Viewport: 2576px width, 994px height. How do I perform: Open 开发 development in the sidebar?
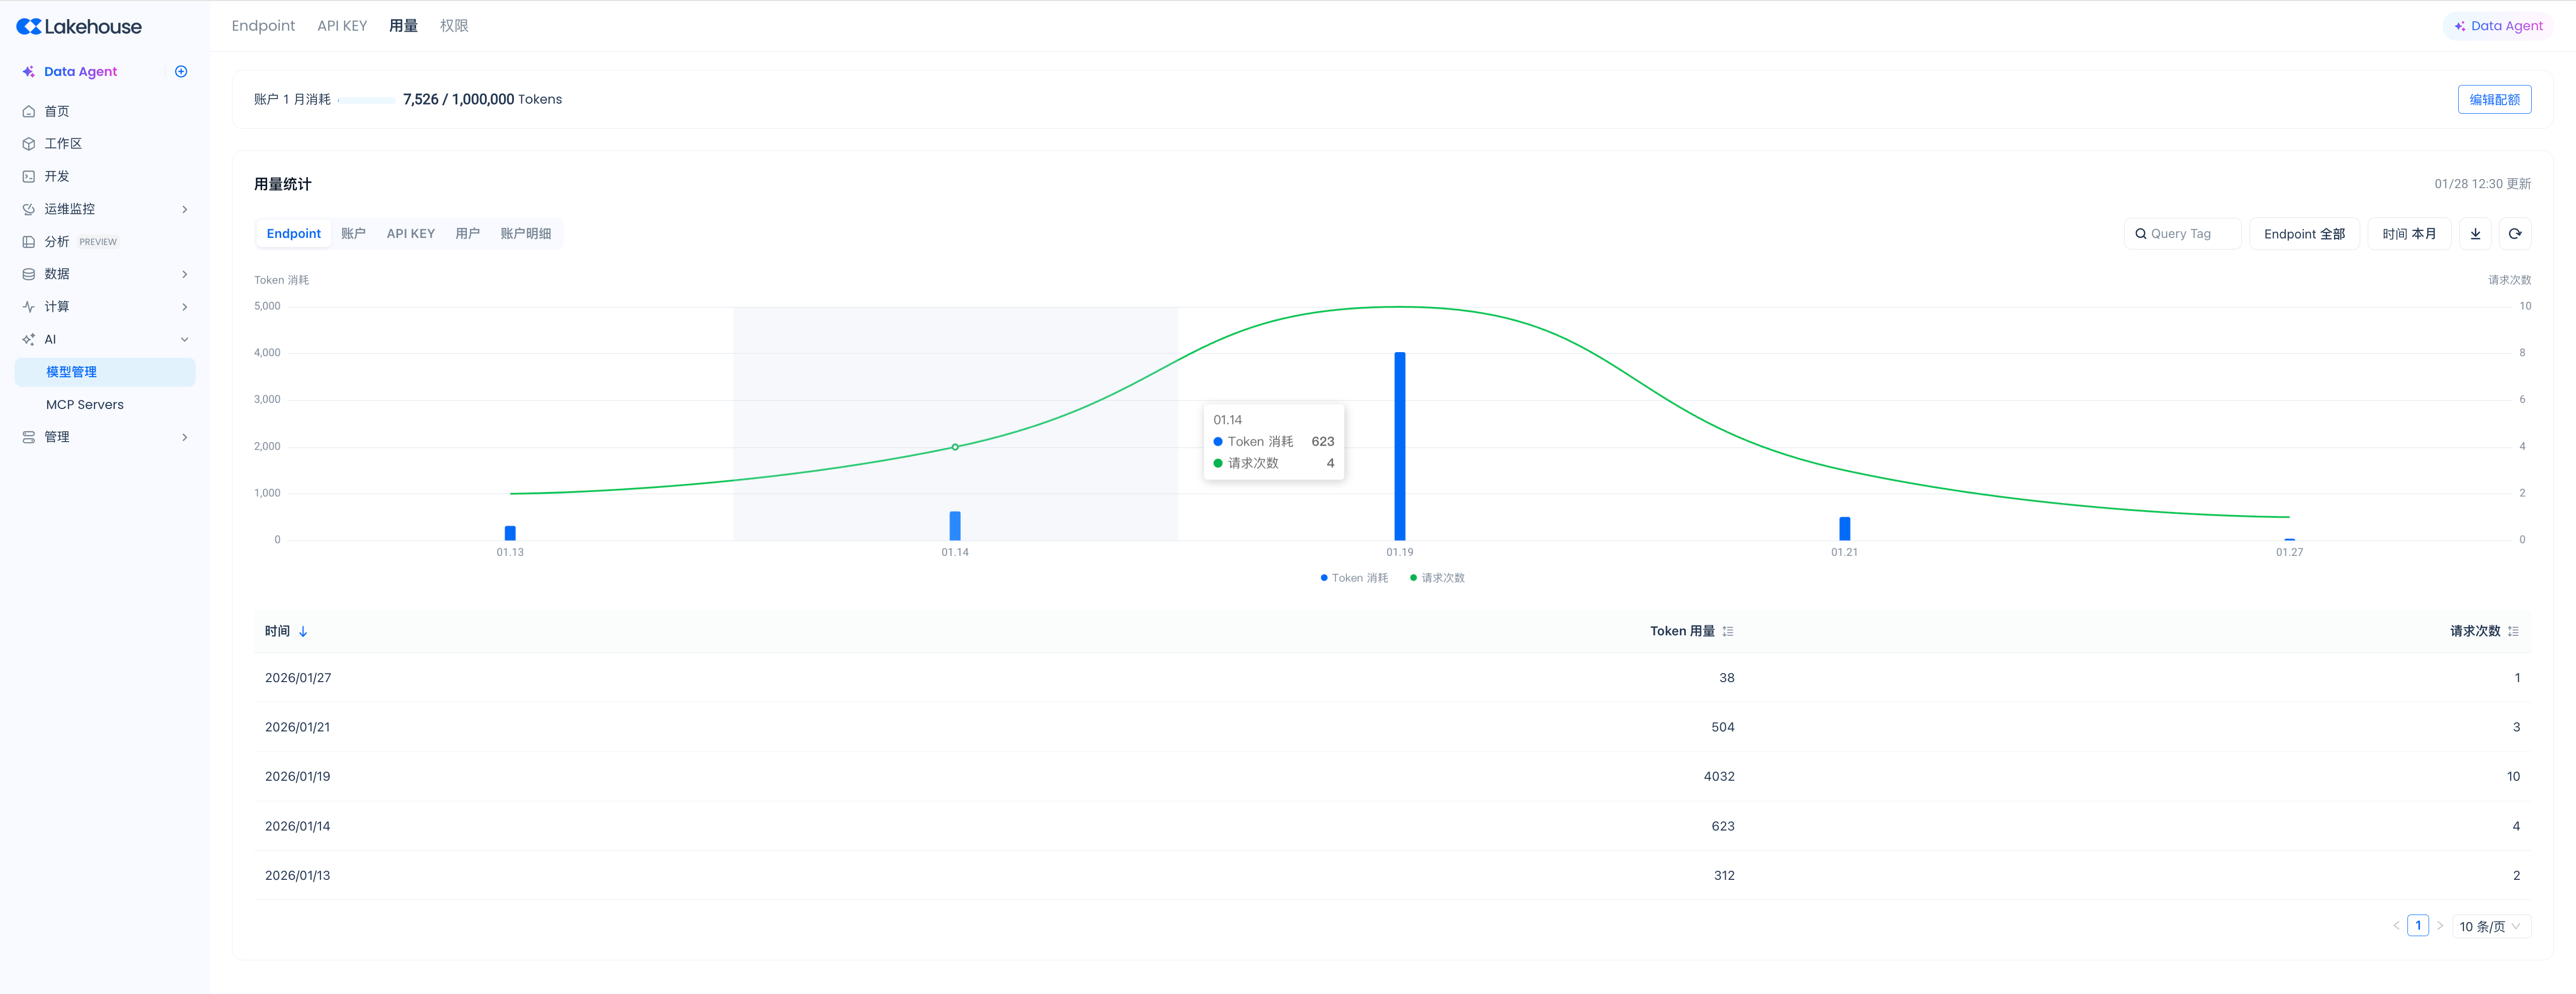click(57, 176)
